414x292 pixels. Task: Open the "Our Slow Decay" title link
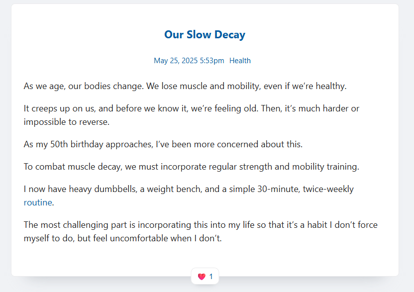click(x=205, y=35)
